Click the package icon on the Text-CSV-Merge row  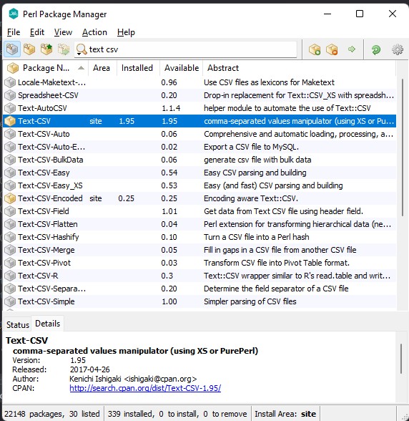pos(10,250)
